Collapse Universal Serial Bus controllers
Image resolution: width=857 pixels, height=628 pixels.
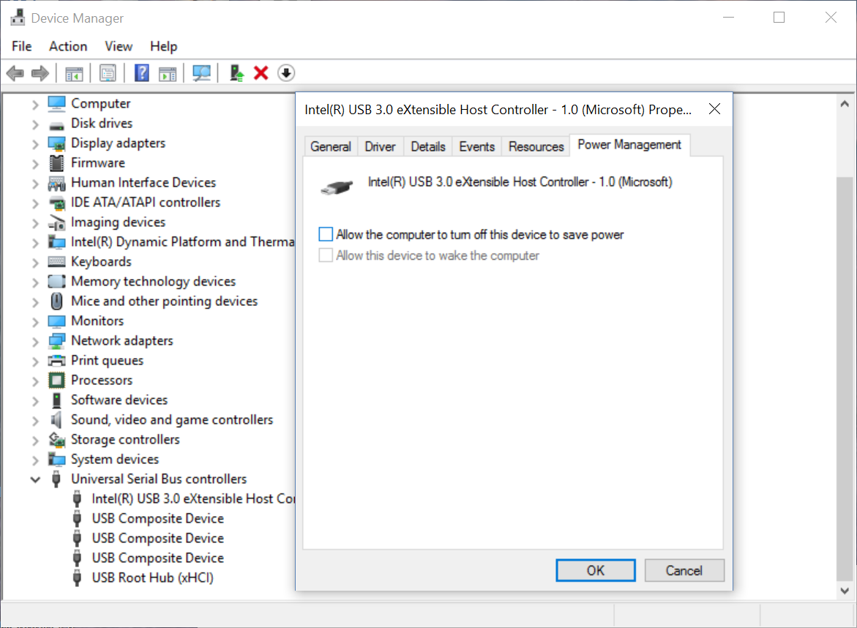pos(35,479)
